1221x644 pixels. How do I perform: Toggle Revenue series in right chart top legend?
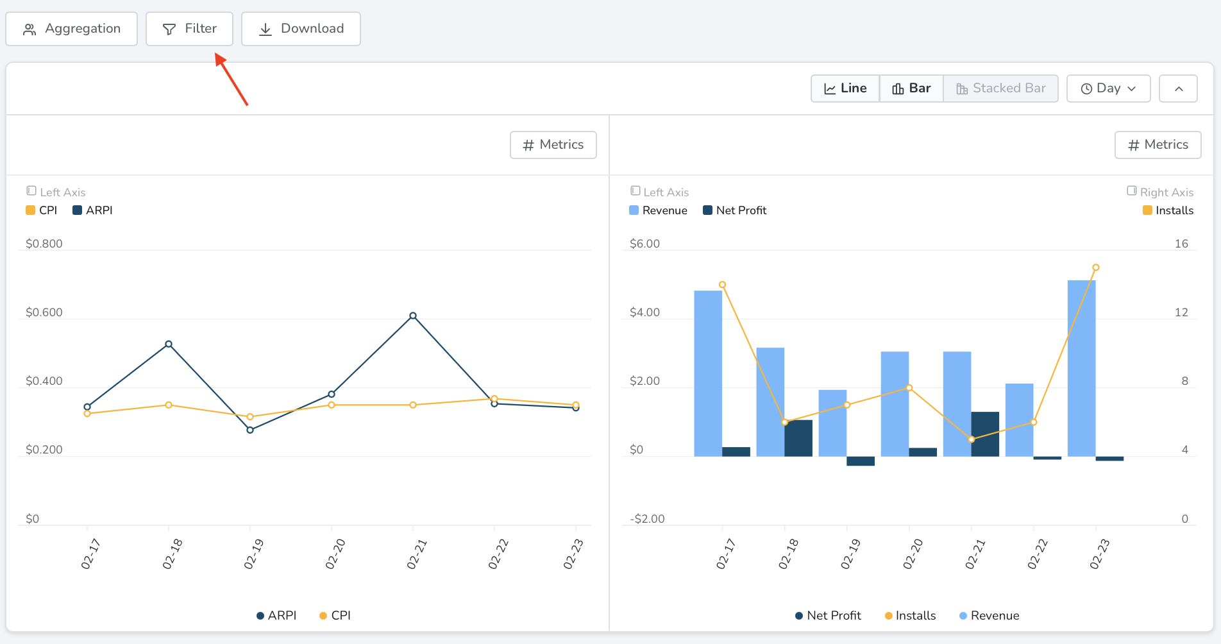(659, 210)
